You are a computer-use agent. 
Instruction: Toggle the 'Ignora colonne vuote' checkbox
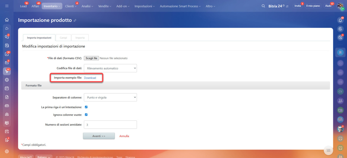coord(86,115)
